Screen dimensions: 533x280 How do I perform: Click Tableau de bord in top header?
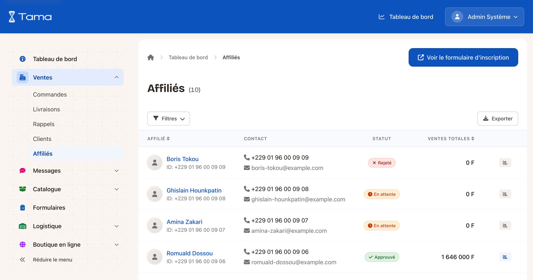(x=406, y=17)
